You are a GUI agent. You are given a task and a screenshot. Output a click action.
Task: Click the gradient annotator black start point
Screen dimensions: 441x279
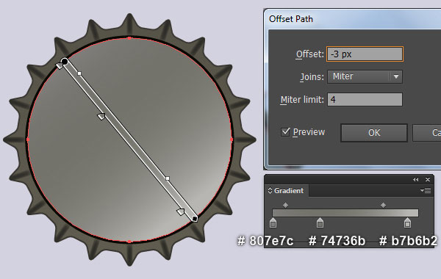pyautogui.click(x=65, y=61)
